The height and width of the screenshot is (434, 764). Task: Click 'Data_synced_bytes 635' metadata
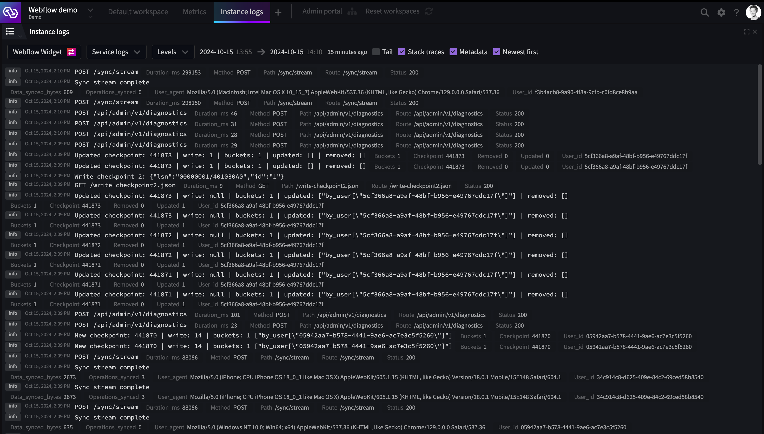click(42, 427)
